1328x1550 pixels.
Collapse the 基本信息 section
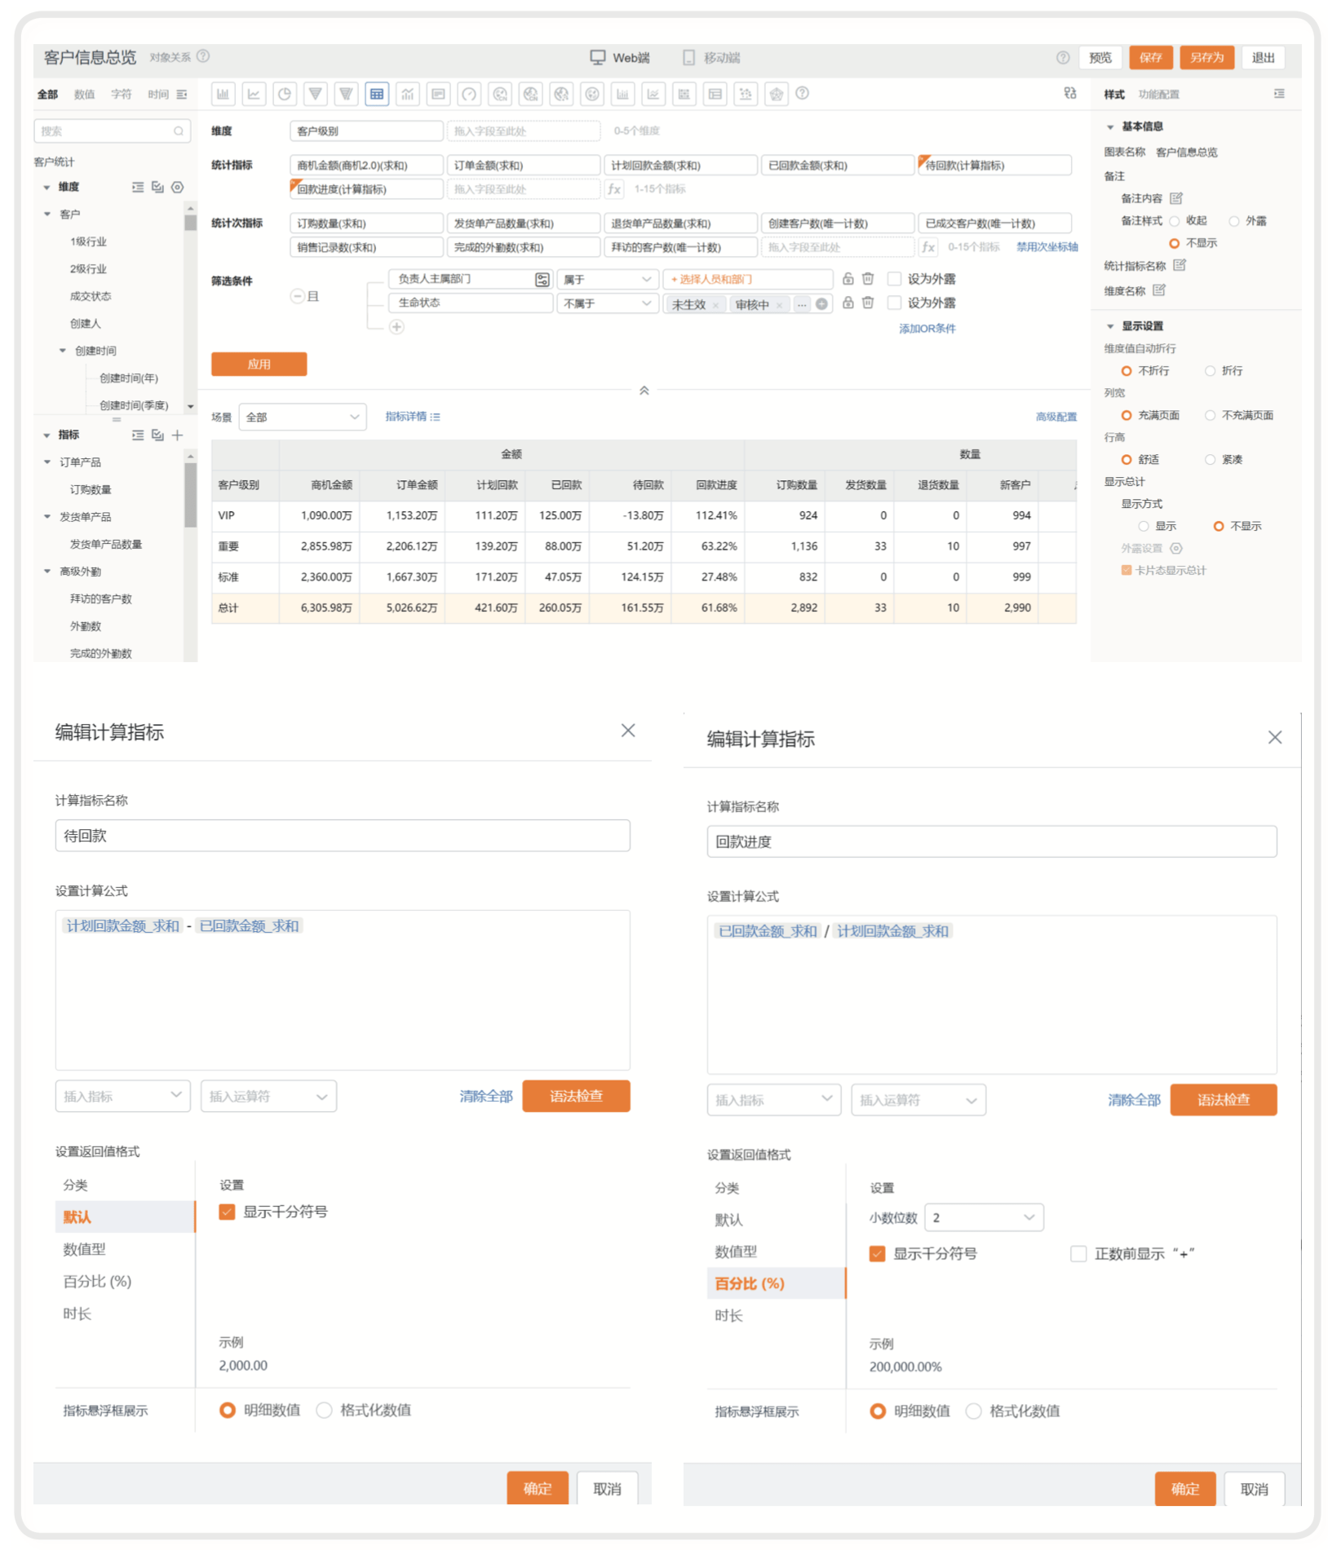pos(1110,127)
